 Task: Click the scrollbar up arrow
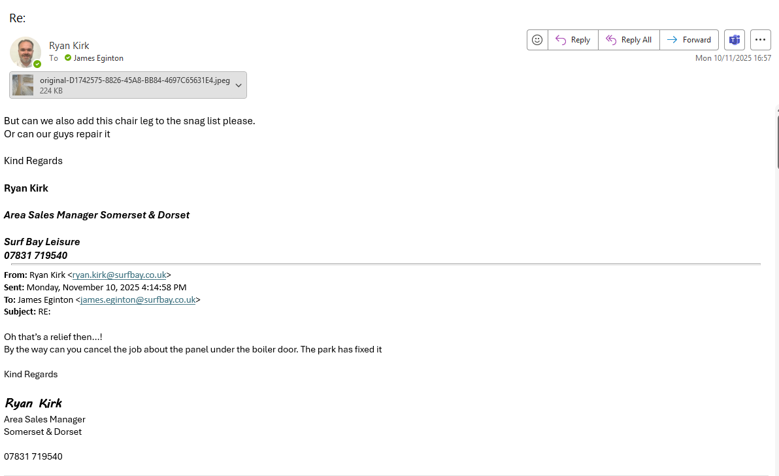(x=776, y=109)
